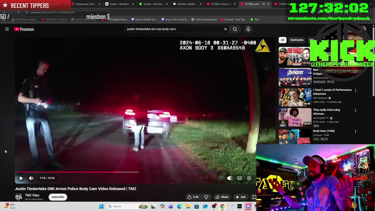Open 'They really tried suing Afroman' video
The width and height of the screenshot is (375, 211).
pyautogui.click(x=326, y=112)
